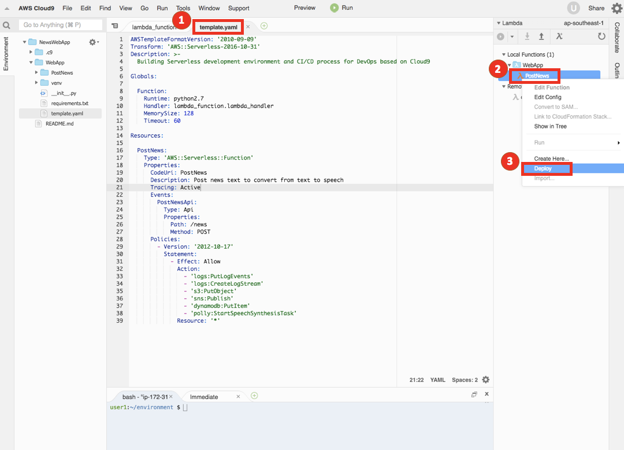The height and width of the screenshot is (450, 624).
Task: Collapse the Lambda panel section
Action: tap(499, 23)
